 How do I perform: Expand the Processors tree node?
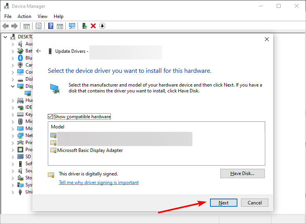click(13, 150)
